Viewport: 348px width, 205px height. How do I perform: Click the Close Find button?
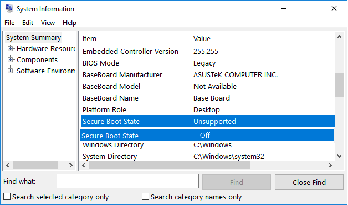(x=309, y=182)
